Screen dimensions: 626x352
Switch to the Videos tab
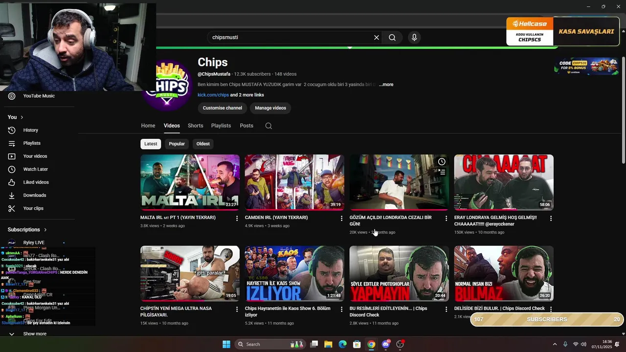pos(172,126)
